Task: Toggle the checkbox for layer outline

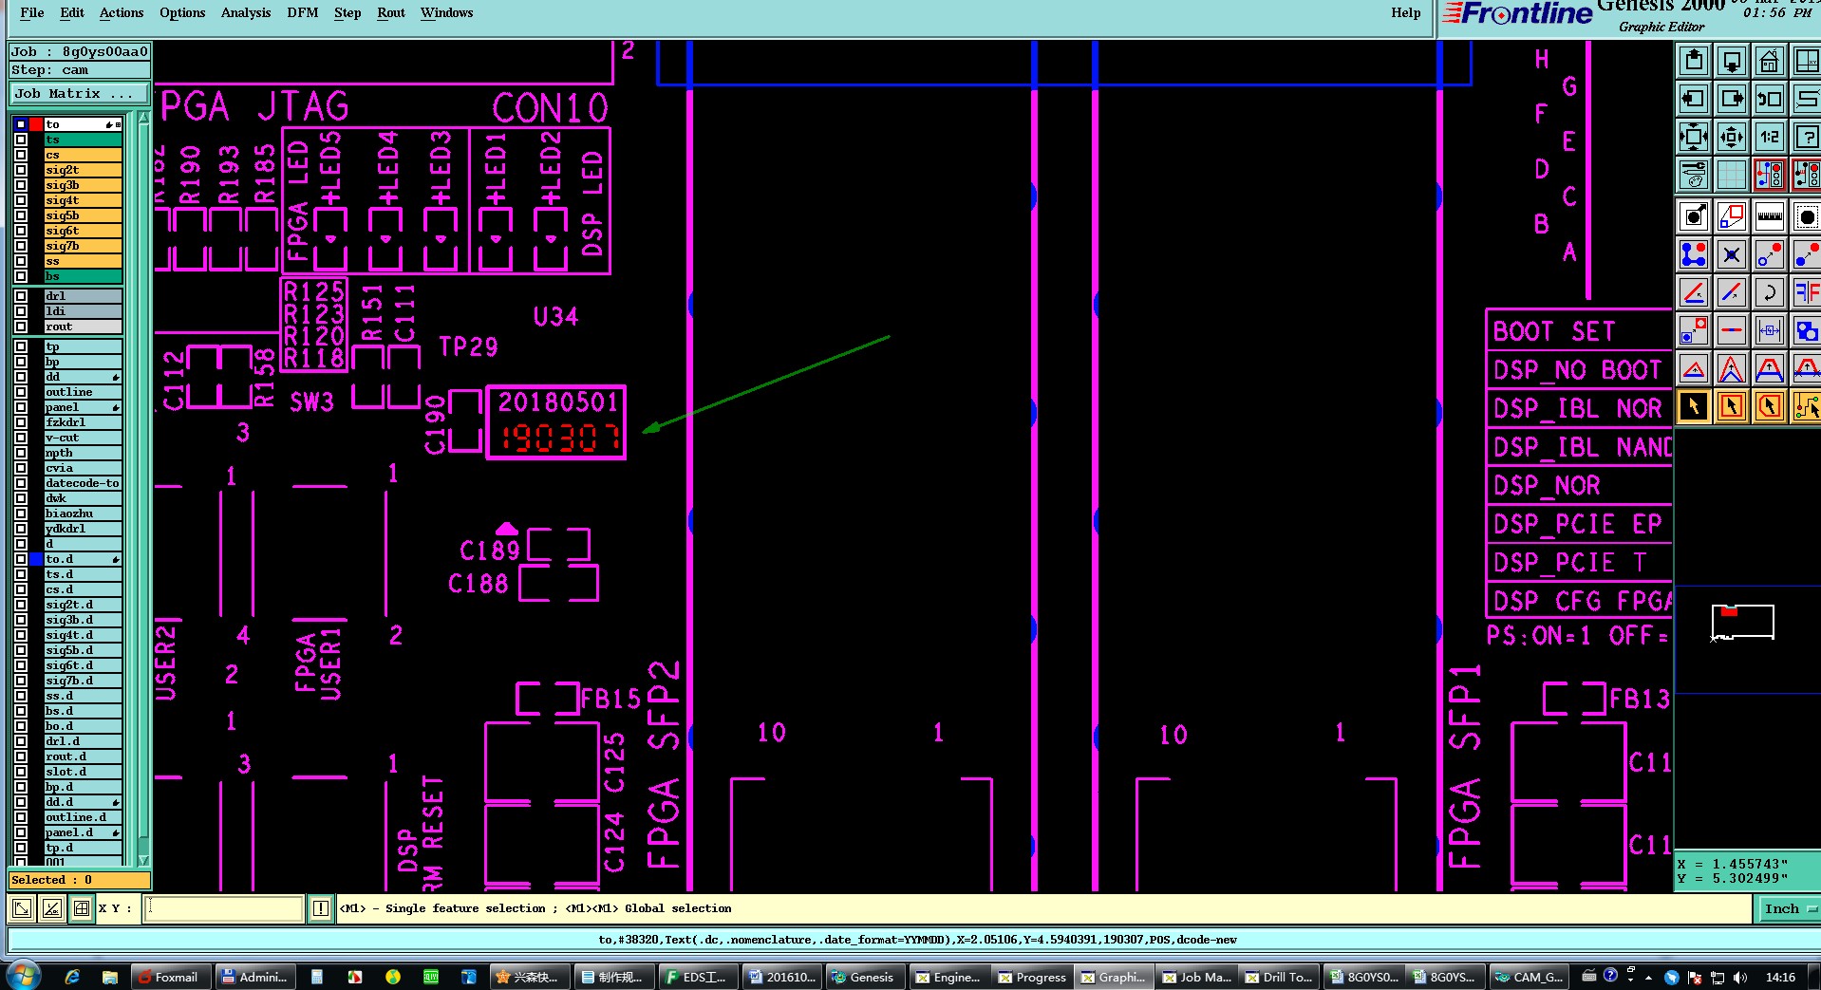Action: [x=21, y=392]
